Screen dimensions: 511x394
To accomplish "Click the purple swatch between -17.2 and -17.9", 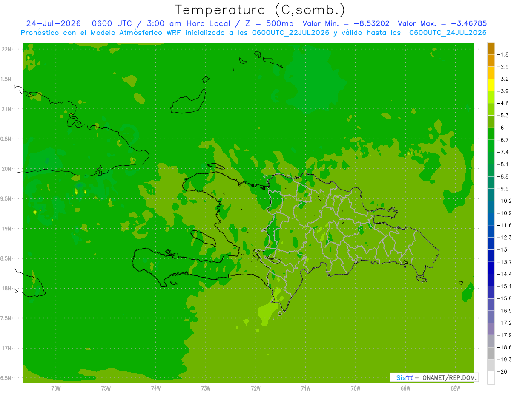I will click(x=491, y=329).
